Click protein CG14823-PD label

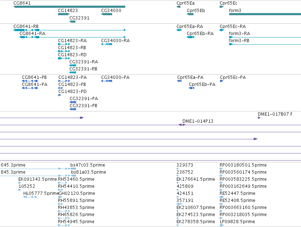(73, 92)
